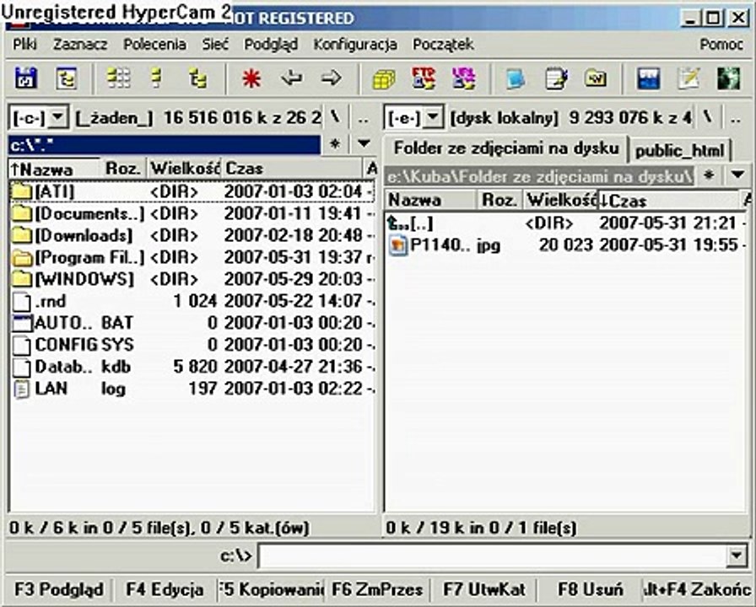Viewport: 756px width, 607px height.
Task: Sort left panel by Nazwa column
Action: (x=55, y=169)
